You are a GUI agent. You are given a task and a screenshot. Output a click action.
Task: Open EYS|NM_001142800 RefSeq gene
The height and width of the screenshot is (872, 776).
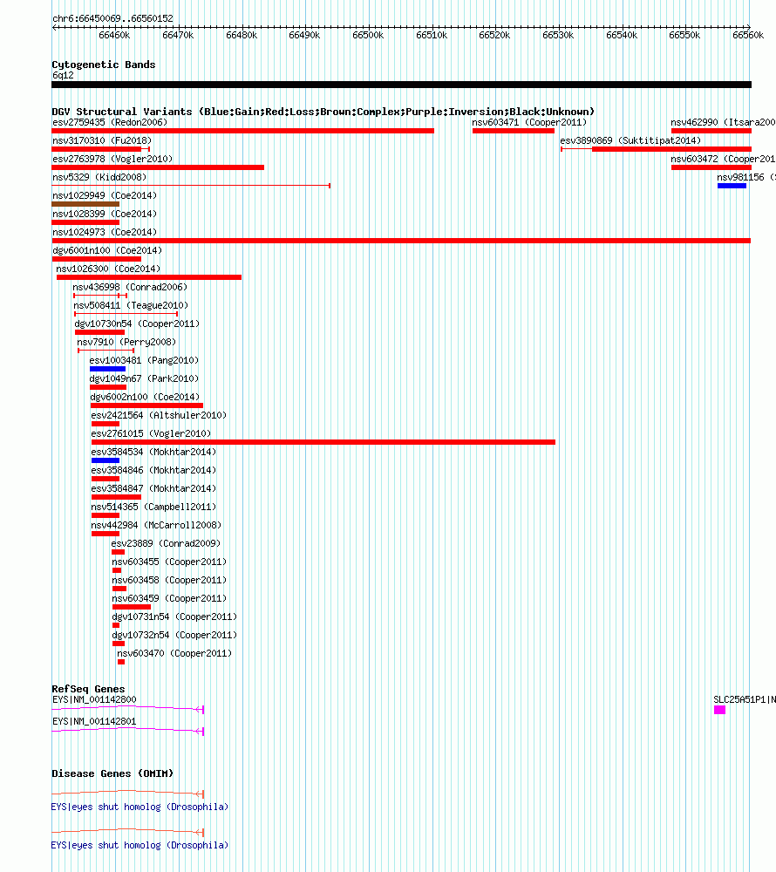point(94,699)
